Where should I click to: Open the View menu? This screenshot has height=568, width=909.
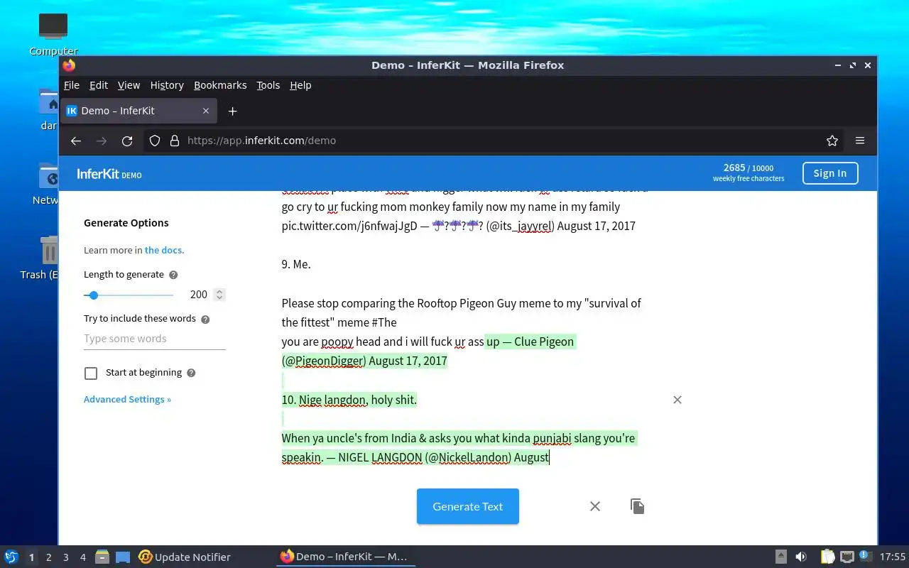click(x=129, y=85)
